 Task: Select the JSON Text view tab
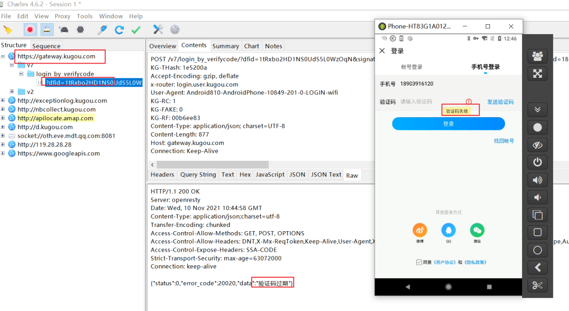326,174
